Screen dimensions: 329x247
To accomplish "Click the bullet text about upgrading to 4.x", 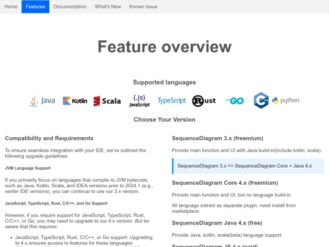I will (x=84, y=240).
